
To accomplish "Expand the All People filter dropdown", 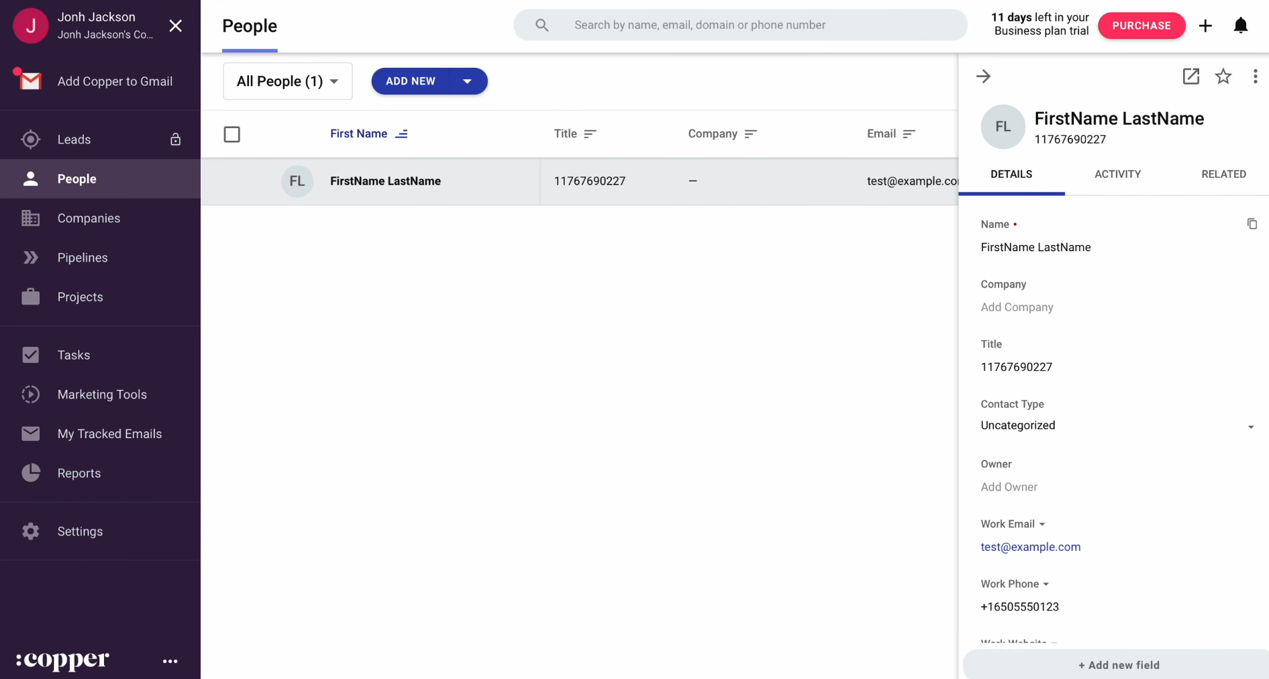I will [x=287, y=81].
